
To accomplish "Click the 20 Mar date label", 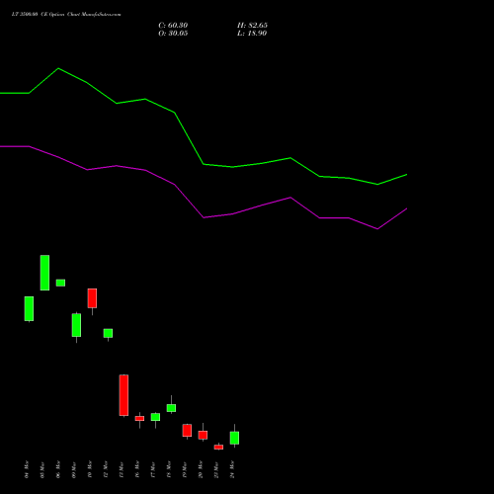I will (201, 469).
